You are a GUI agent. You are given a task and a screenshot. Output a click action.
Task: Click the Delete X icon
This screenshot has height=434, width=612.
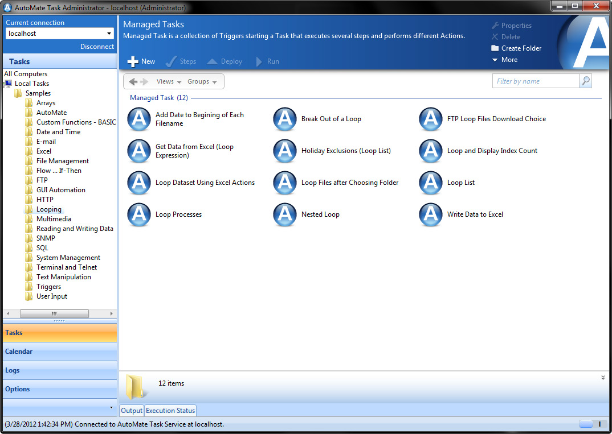495,37
